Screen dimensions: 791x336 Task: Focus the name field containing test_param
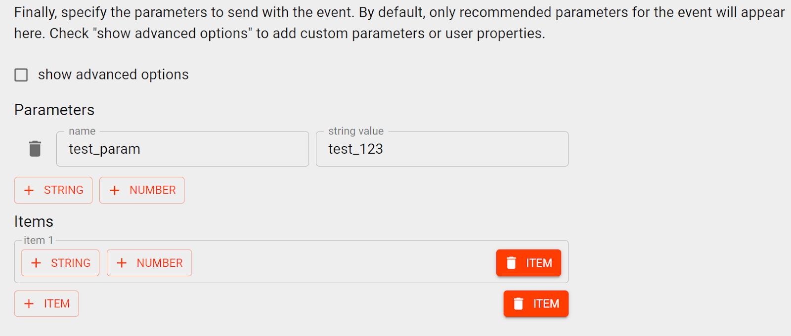(x=182, y=149)
